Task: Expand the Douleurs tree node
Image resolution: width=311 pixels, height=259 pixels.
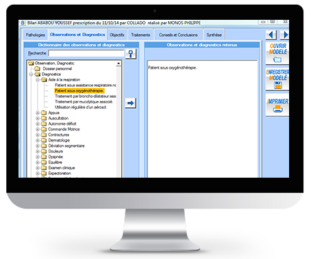Action: 38,151
